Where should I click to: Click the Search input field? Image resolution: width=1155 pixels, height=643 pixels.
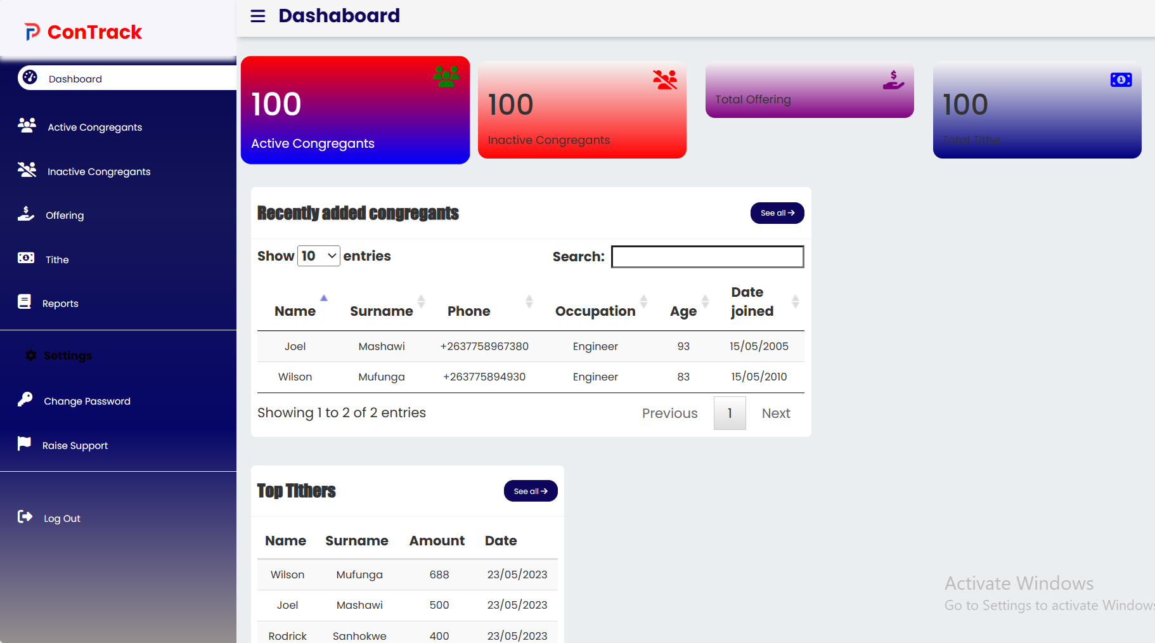click(707, 257)
